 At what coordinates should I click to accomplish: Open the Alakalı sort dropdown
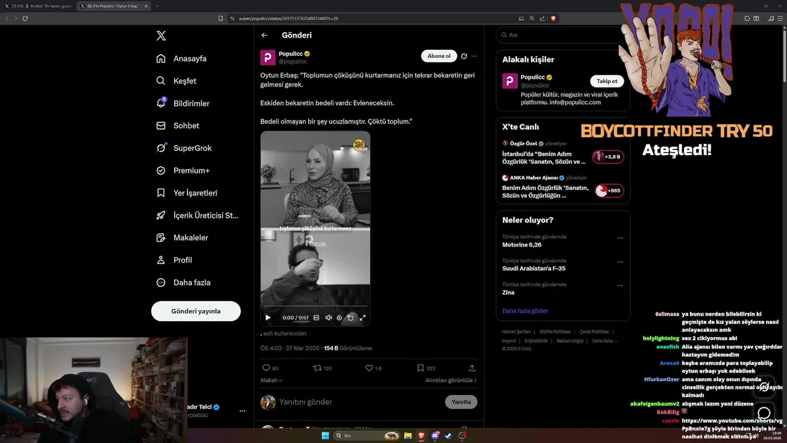(x=271, y=380)
